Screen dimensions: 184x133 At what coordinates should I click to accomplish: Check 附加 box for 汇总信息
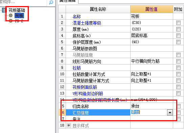coord(179,113)
